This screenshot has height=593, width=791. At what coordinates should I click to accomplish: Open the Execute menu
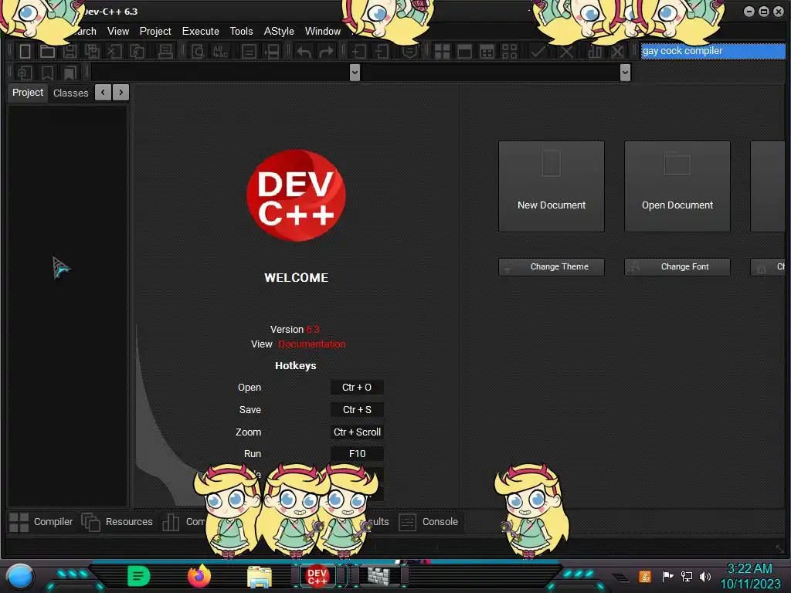[x=200, y=31]
